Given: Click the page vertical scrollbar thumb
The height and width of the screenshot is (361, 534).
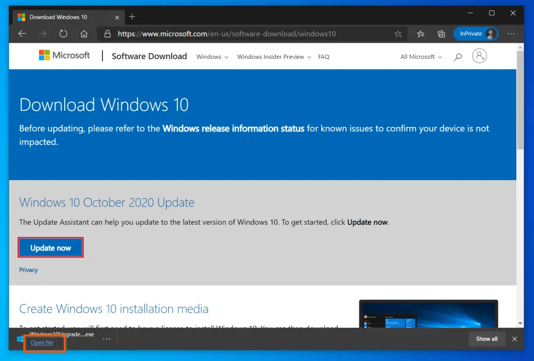Looking at the screenshot, I should pos(520,100).
